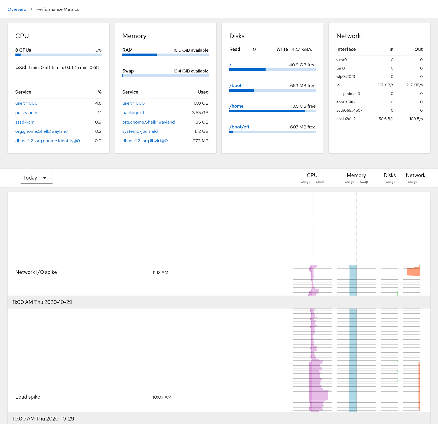Open packagekit in Memory services
This screenshot has width=438, height=424.
[133, 113]
